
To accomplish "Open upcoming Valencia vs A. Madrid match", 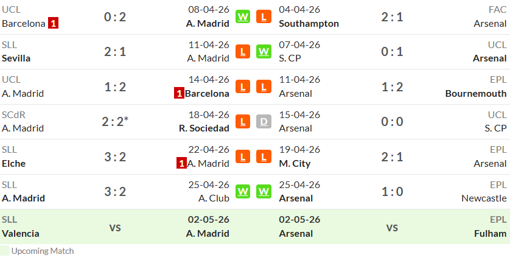I will (x=115, y=226).
